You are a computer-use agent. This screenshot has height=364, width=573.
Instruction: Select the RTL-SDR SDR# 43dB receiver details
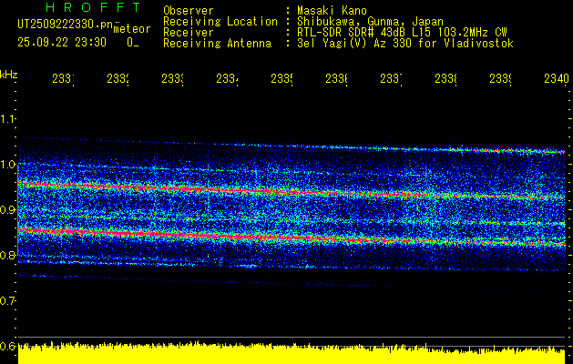click(x=402, y=33)
